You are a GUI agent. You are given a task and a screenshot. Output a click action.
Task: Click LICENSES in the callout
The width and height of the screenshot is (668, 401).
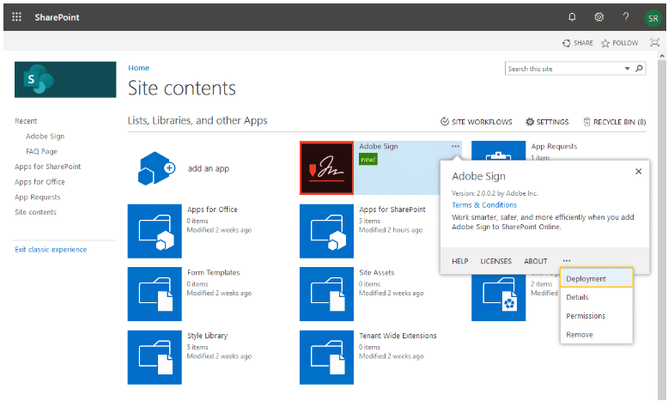496,261
